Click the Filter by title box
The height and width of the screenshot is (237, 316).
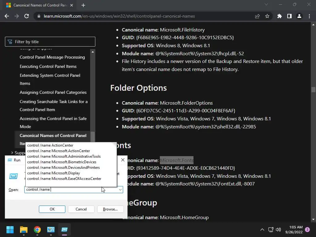point(50,42)
